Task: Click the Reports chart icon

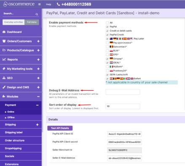Action: point(4,59)
